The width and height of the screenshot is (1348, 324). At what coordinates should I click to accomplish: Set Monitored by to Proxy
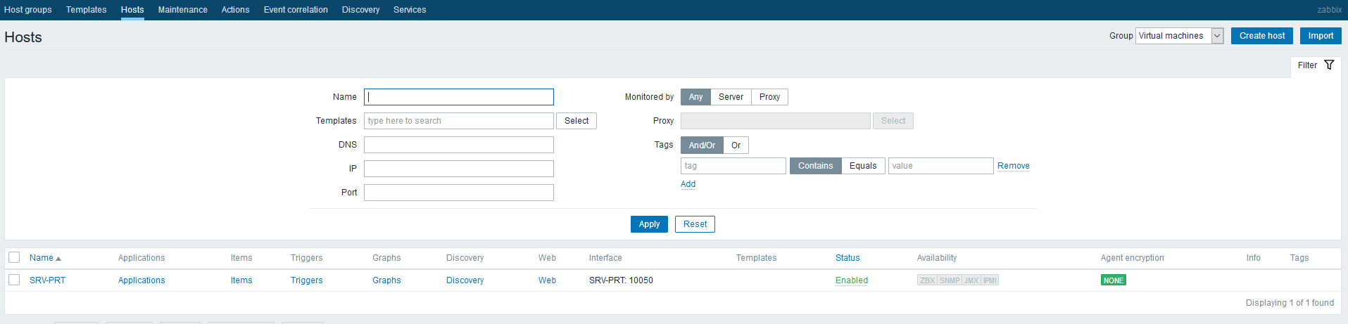[769, 97]
